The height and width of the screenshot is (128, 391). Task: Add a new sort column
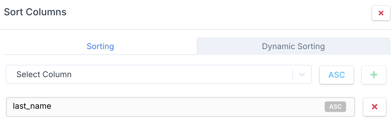point(374,75)
